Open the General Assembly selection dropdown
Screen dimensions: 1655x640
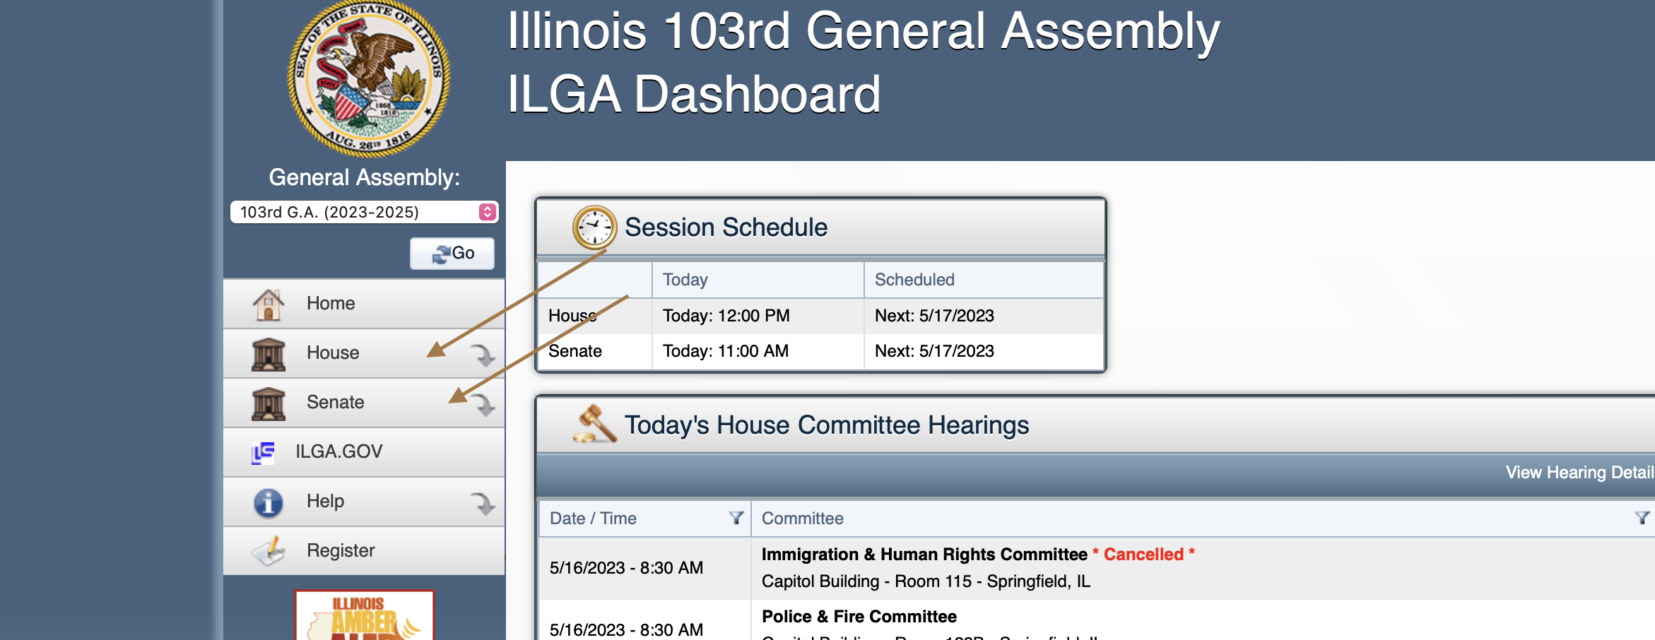(364, 212)
